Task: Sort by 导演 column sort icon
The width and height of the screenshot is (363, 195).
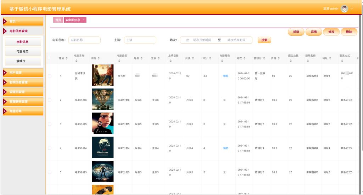Action: (x=141, y=58)
